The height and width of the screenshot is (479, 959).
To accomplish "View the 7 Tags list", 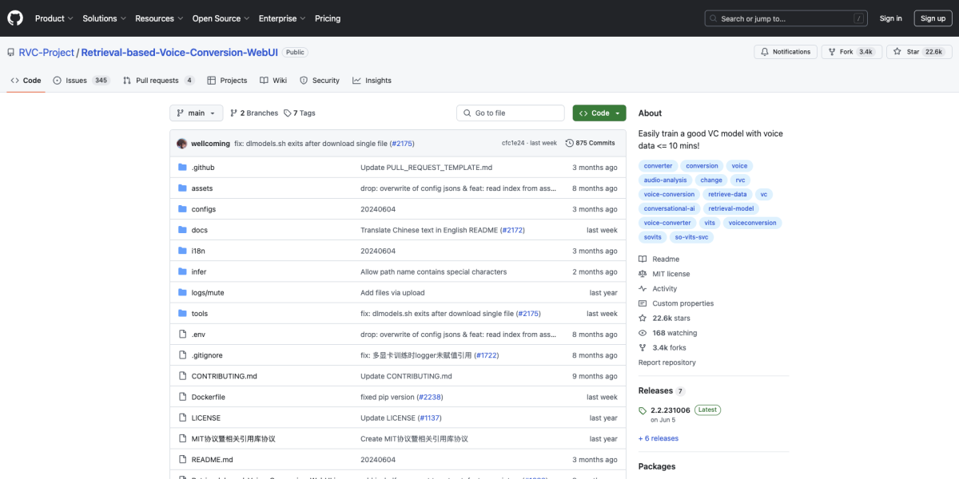I will tap(300, 113).
